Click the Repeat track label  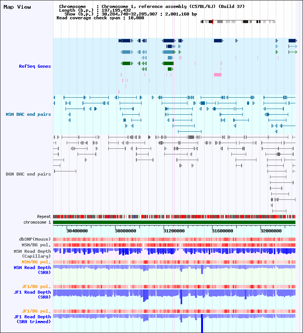click(x=44, y=216)
